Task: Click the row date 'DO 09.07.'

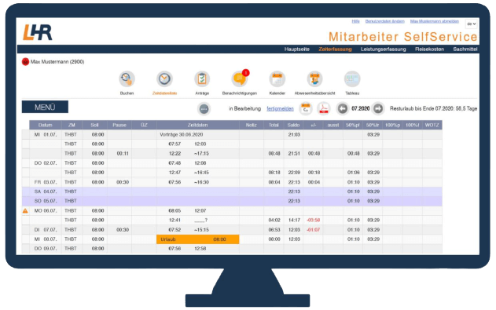Action: point(46,249)
